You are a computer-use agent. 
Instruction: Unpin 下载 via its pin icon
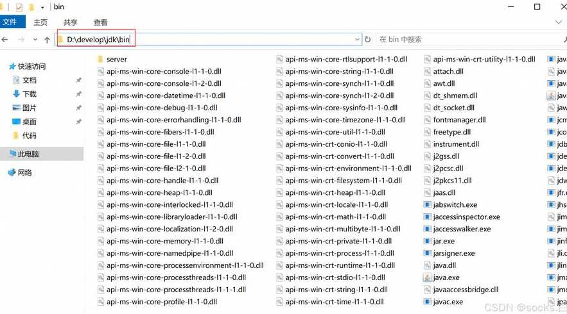[78, 94]
